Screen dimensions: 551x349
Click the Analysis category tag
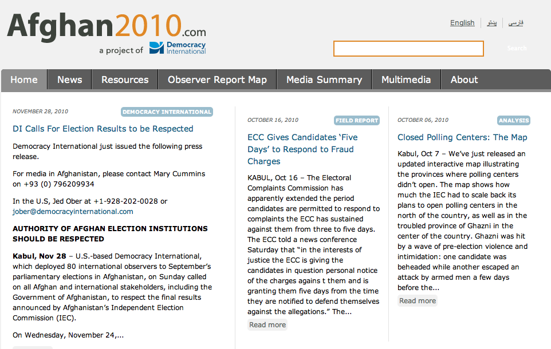point(514,120)
